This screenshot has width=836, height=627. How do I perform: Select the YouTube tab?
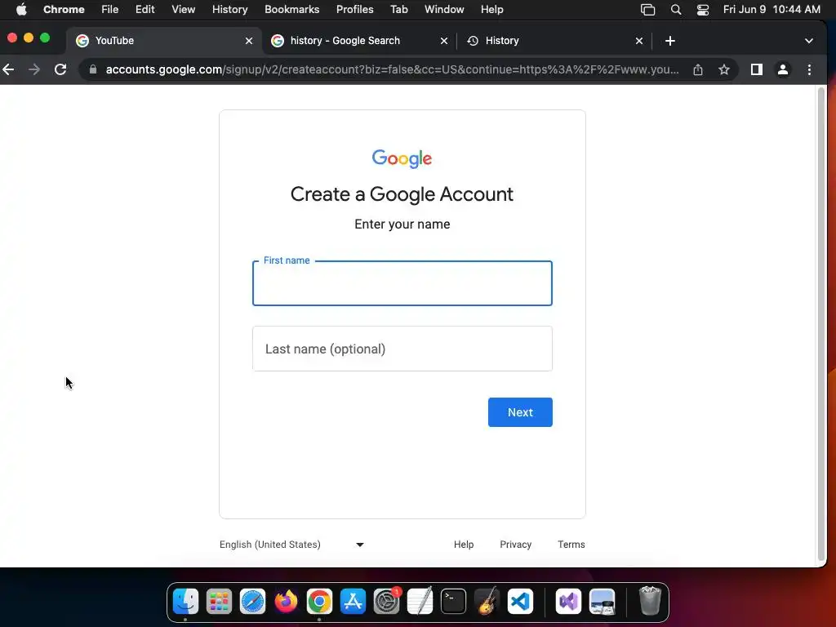164,41
